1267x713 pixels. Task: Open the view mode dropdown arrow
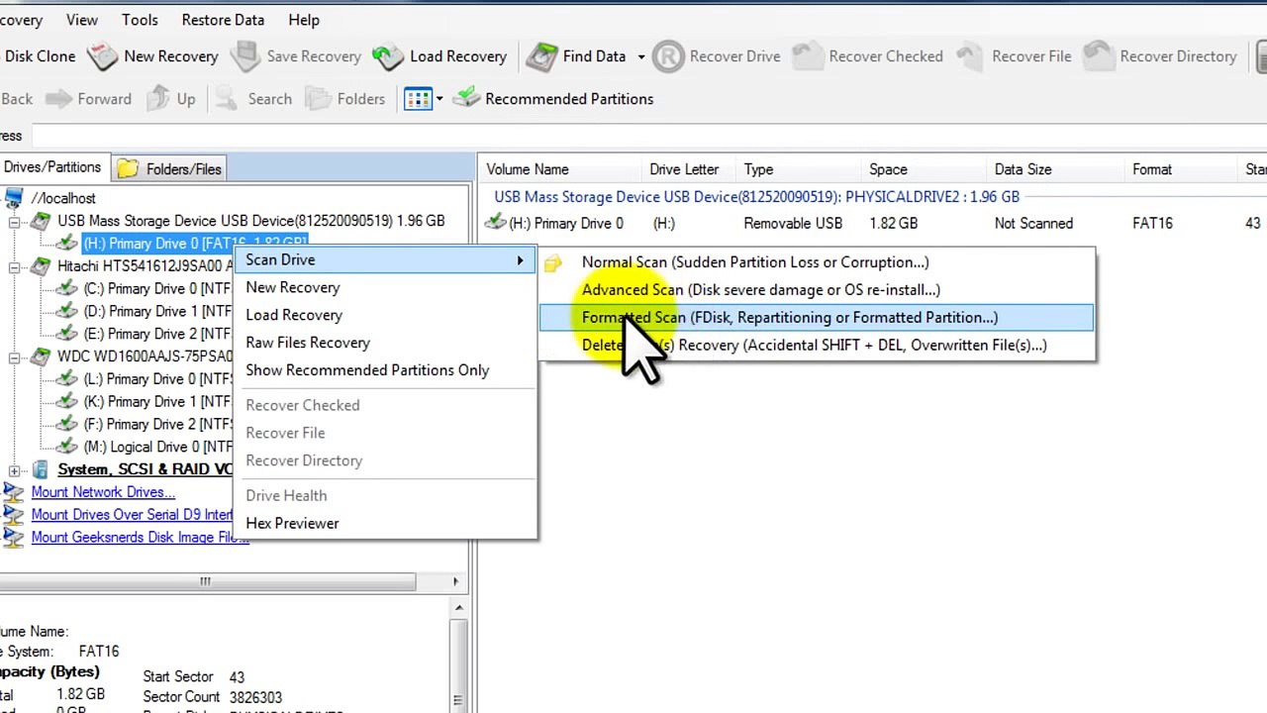tap(439, 99)
